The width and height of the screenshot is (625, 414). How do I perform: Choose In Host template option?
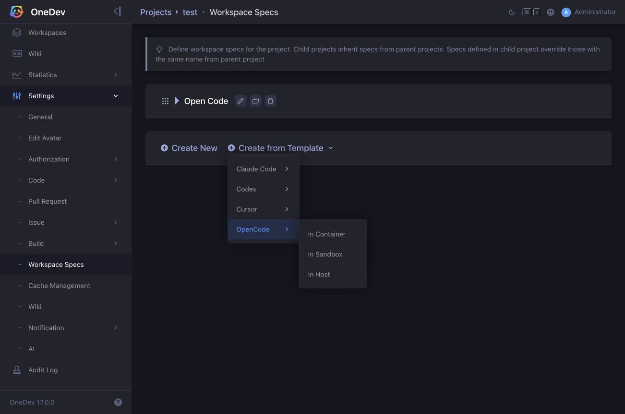coord(333,275)
